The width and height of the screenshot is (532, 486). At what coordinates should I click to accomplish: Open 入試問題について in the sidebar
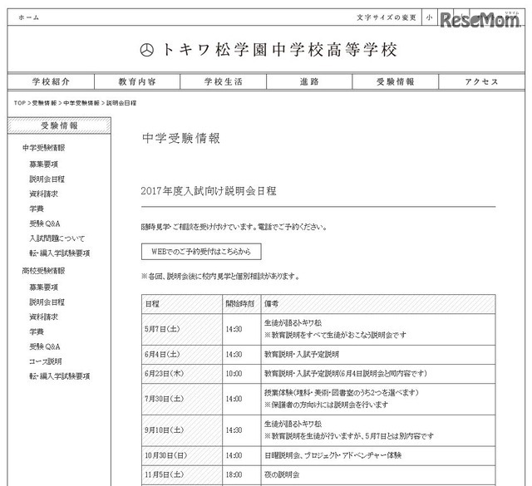click(x=57, y=238)
